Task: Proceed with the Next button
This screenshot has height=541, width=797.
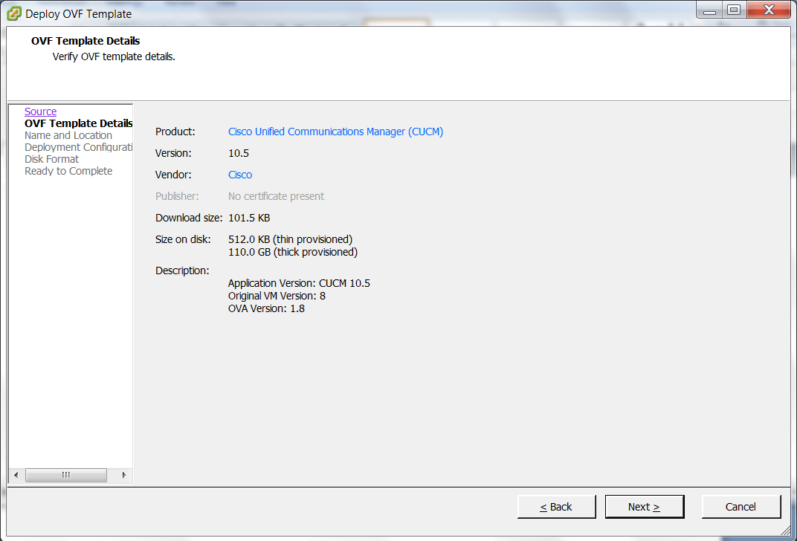Action: 644,507
